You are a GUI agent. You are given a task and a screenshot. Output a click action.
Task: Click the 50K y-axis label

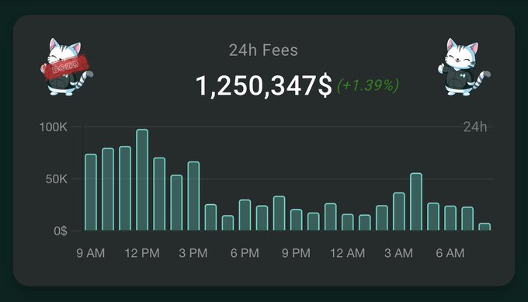56,179
